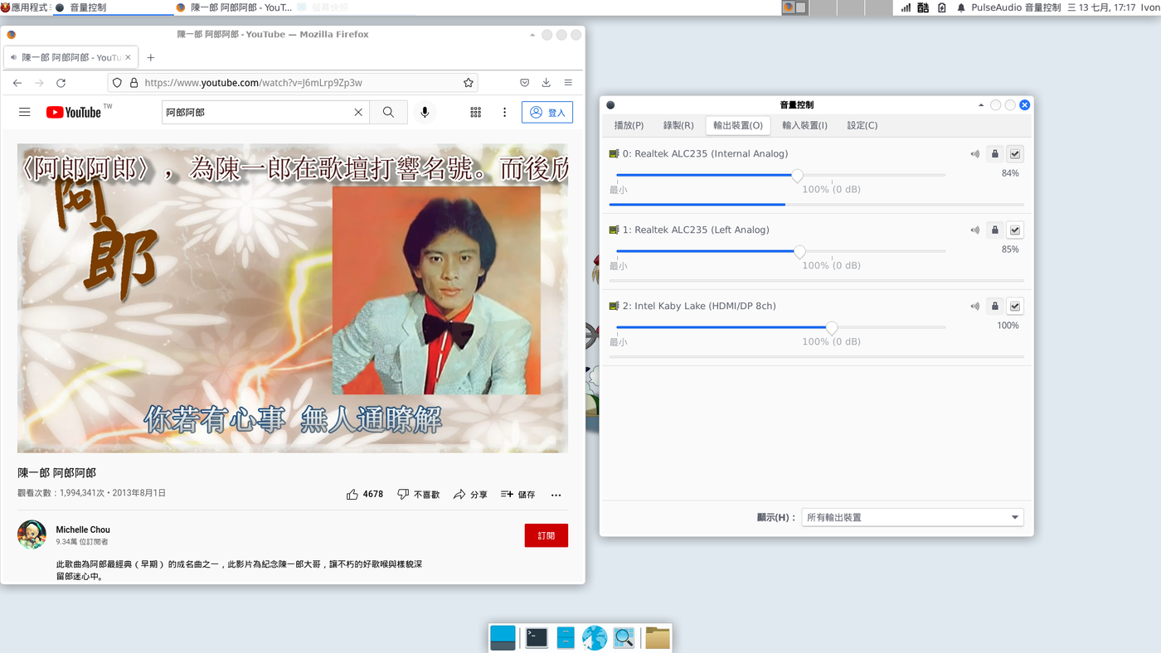Like the video with 4678 likes
Screen dimensions: 1161x653
click(365, 494)
